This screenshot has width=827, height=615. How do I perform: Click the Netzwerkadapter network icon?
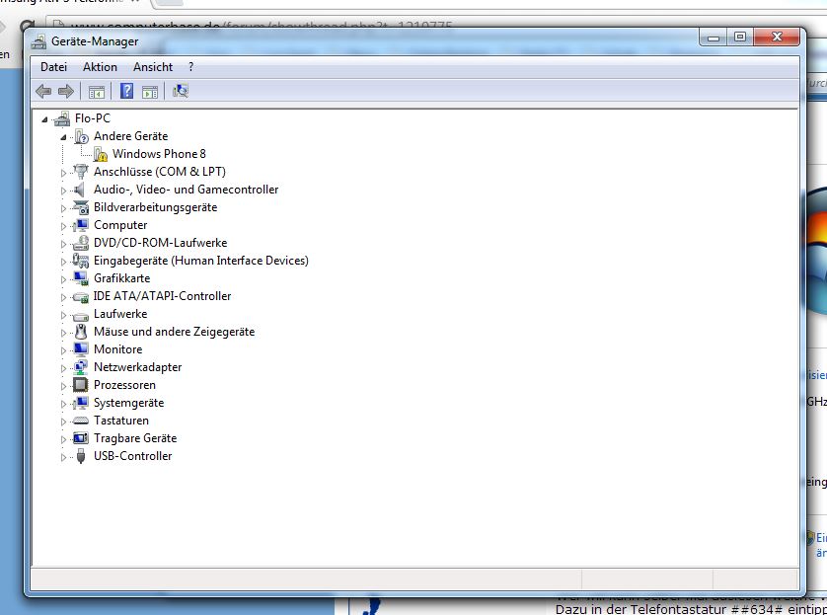coord(81,367)
